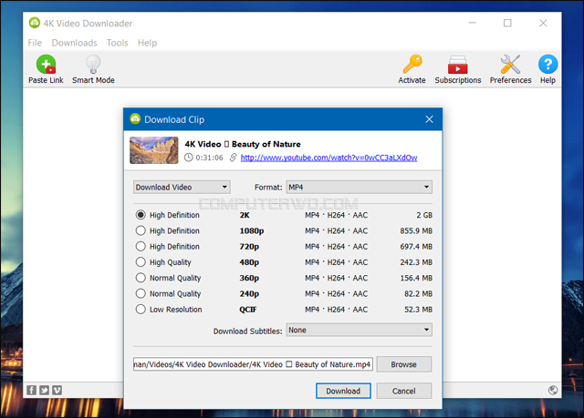Image resolution: width=584 pixels, height=418 pixels.
Task: Click the Browse button
Action: coord(403,364)
